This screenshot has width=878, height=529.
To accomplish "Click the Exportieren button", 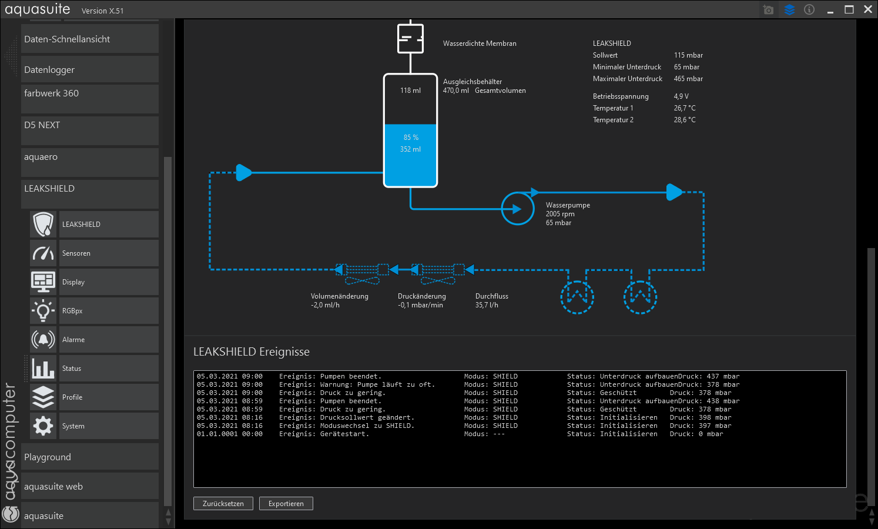I will point(286,504).
